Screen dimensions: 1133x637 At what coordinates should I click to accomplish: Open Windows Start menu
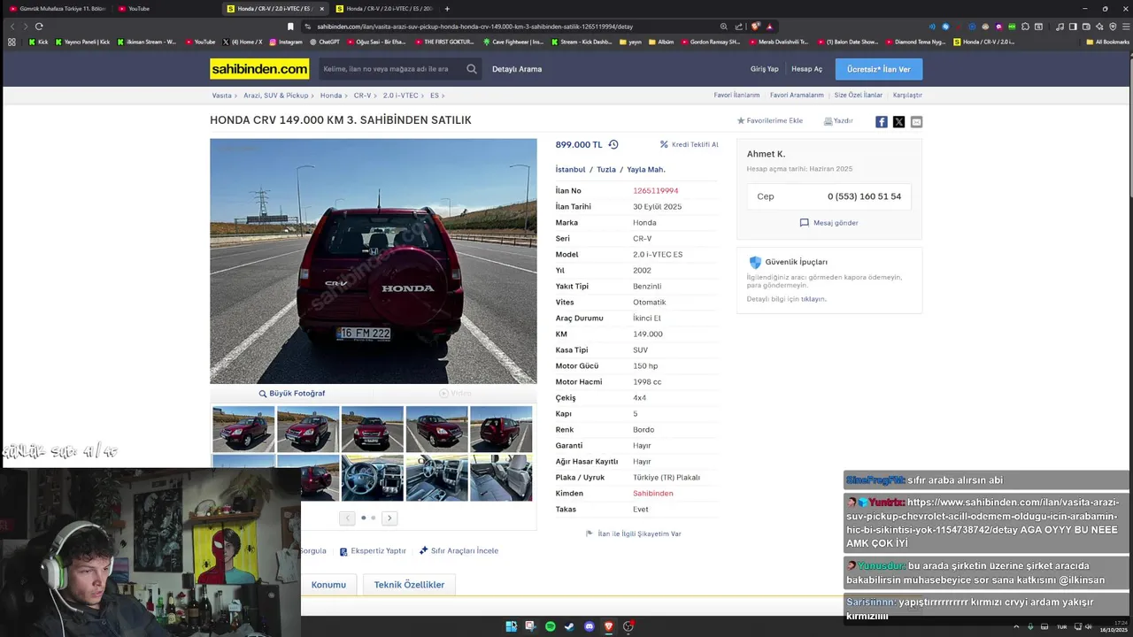point(511,626)
